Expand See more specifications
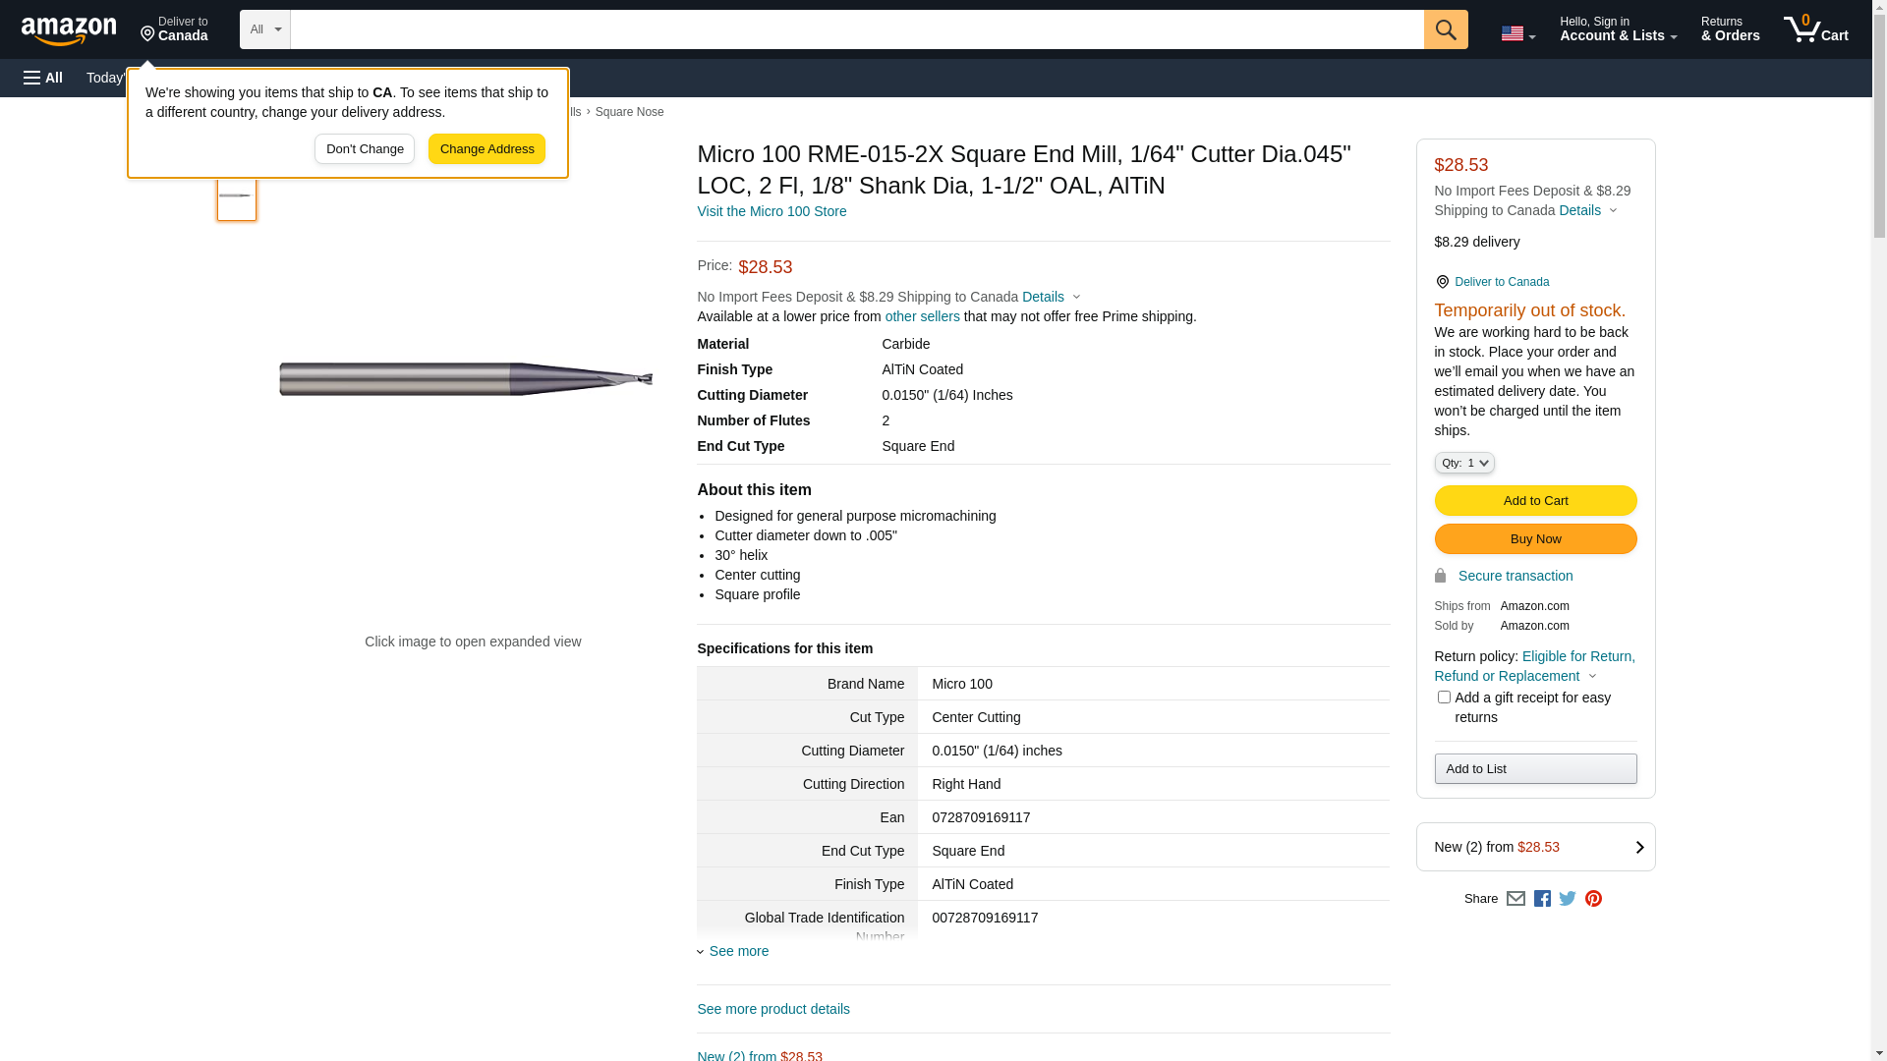The width and height of the screenshot is (1887, 1061). click(738, 951)
